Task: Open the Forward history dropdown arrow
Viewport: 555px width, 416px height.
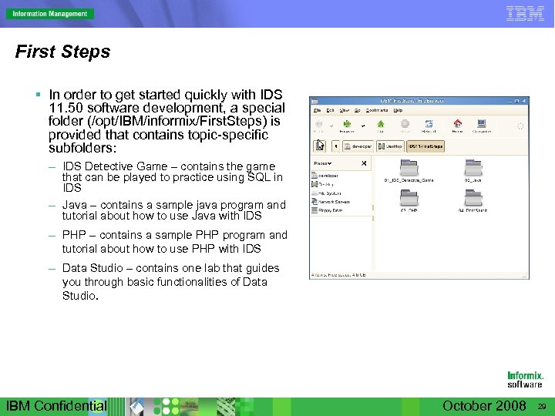Action: [x=363, y=126]
